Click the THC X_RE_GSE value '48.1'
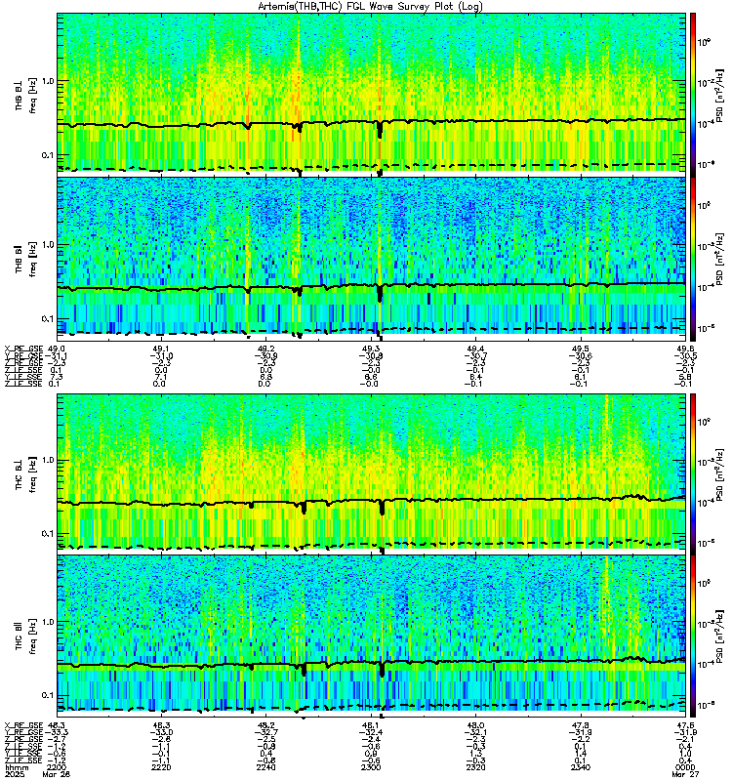Image resolution: width=732 pixels, height=781 pixels. tap(371, 725)
